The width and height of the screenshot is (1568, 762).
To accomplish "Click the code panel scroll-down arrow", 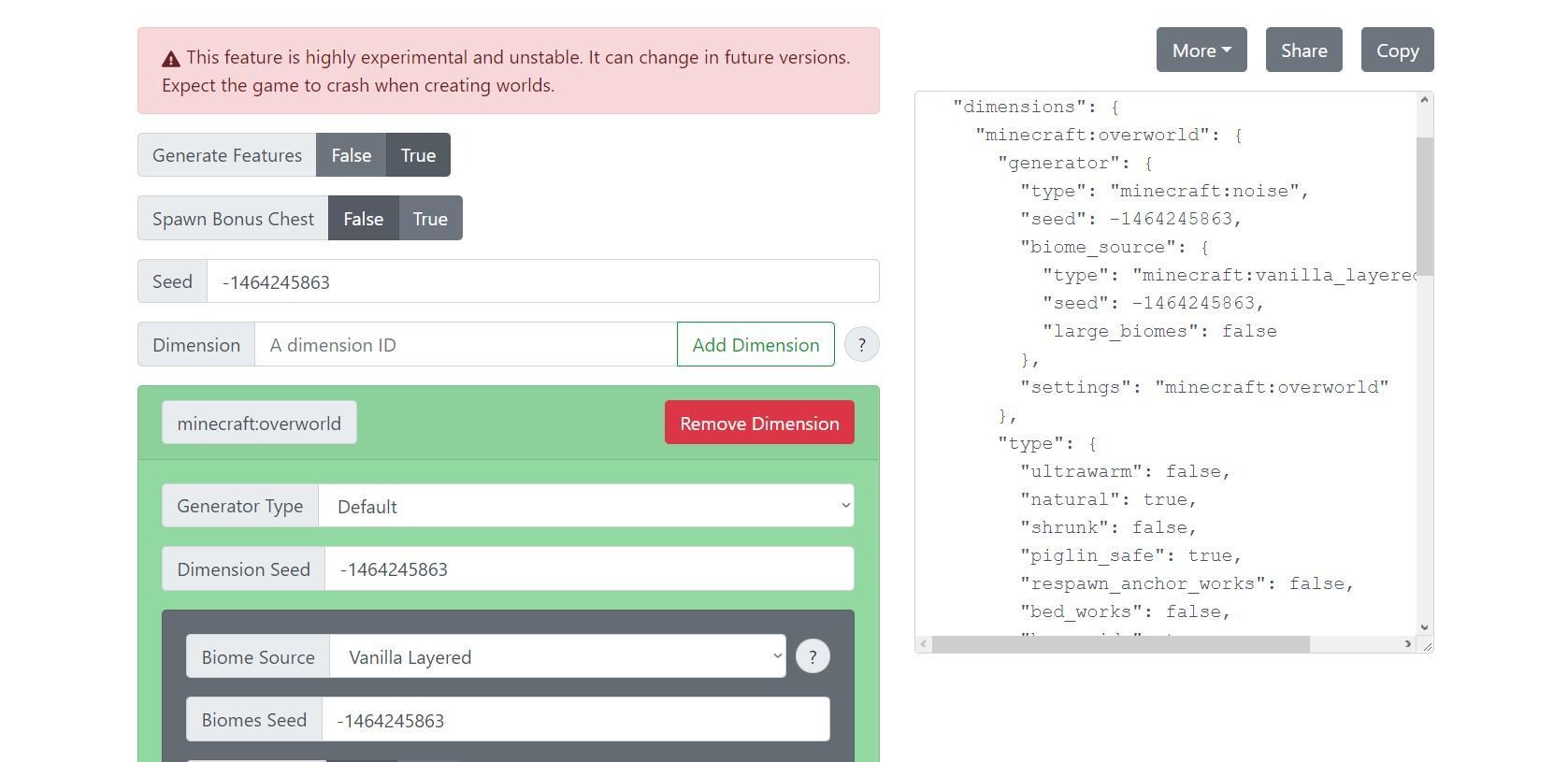I will (1425, 627).
